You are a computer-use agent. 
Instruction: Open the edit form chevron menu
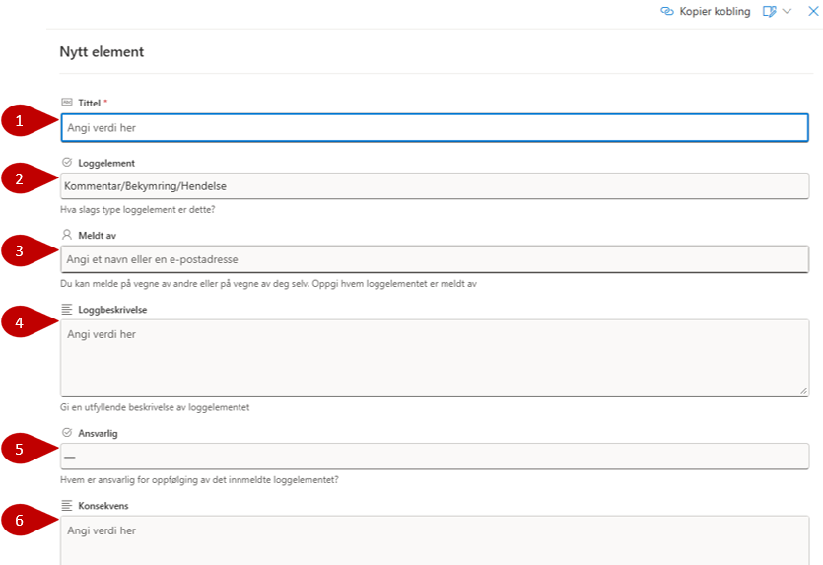pos(787,11)
